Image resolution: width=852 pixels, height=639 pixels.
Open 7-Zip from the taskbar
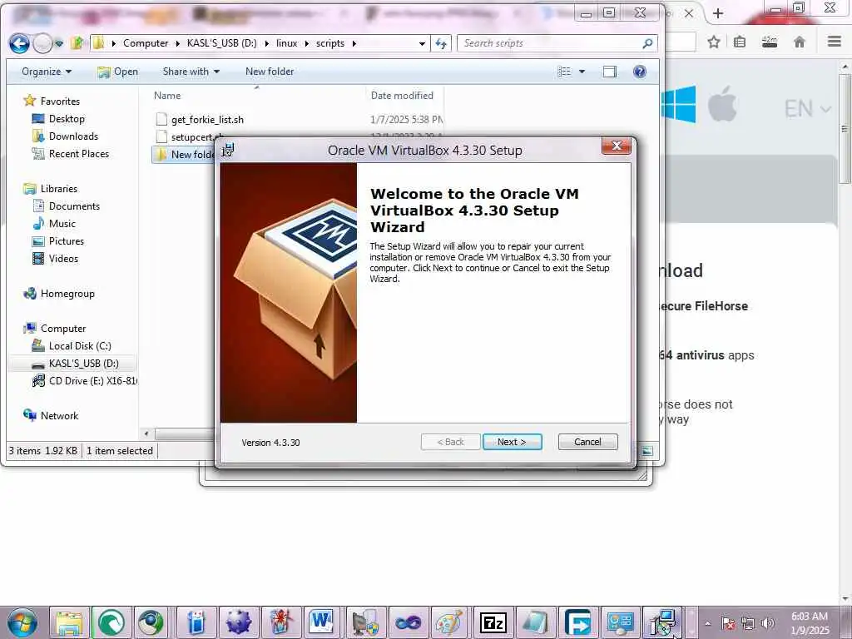(x=493, y=622)
